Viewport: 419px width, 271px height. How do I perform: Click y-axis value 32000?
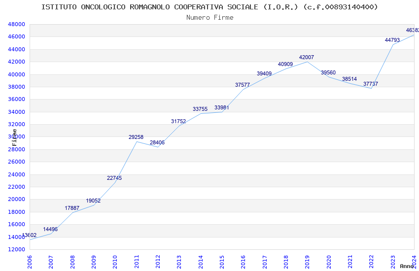pyautogui.click(x=17, y=124)
